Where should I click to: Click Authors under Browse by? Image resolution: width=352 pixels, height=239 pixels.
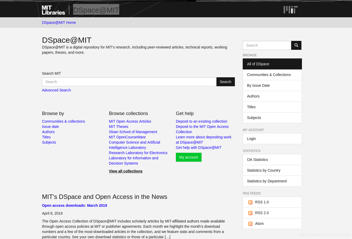pyautogui.click(x=48, y=132)
